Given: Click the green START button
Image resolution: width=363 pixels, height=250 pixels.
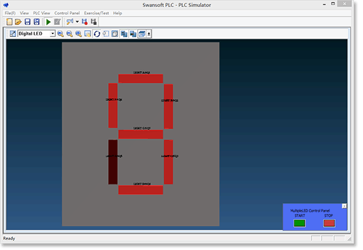Looking at the screenshot, I should coord(299,223).
